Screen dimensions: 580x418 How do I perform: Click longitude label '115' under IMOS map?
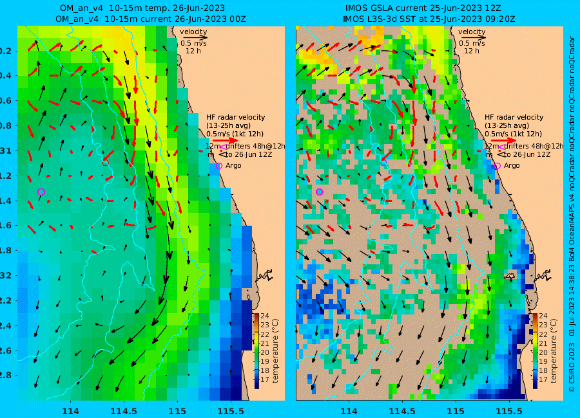point(456,411)
